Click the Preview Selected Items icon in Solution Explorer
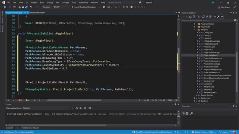The width and height of the screenshot is (239, 134). [221, 16]
